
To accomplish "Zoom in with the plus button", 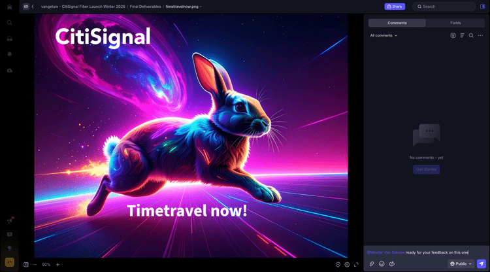I will pyautogui.click(x=57, y=265).
